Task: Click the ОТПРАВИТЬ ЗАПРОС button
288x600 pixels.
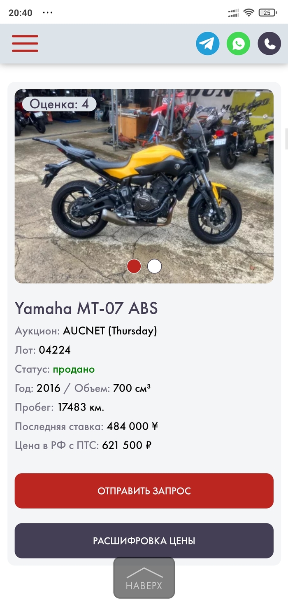Action: 144,491
